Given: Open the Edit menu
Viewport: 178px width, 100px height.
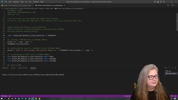Looking at the screenshot, I should 10,2.
